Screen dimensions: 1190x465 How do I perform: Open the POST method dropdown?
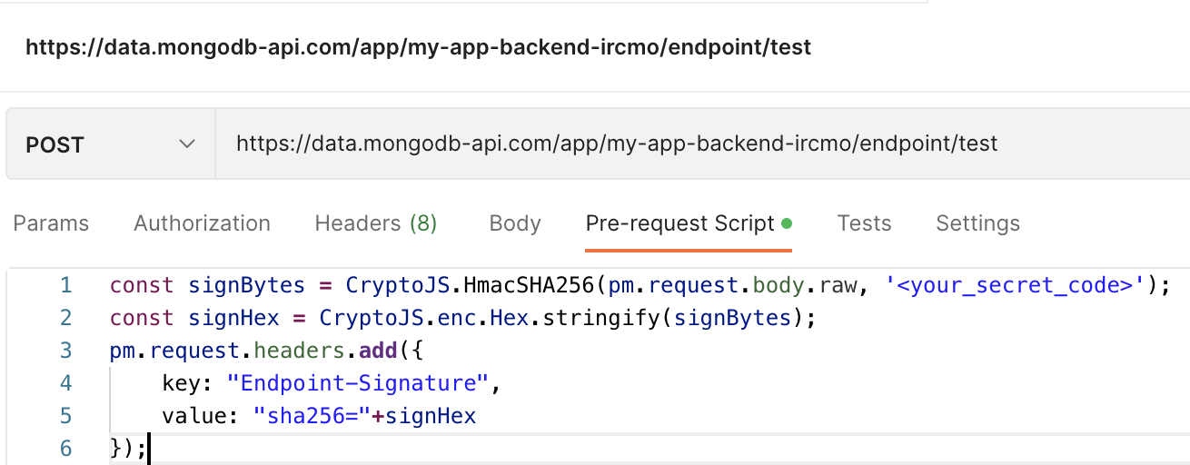point(110,144)
